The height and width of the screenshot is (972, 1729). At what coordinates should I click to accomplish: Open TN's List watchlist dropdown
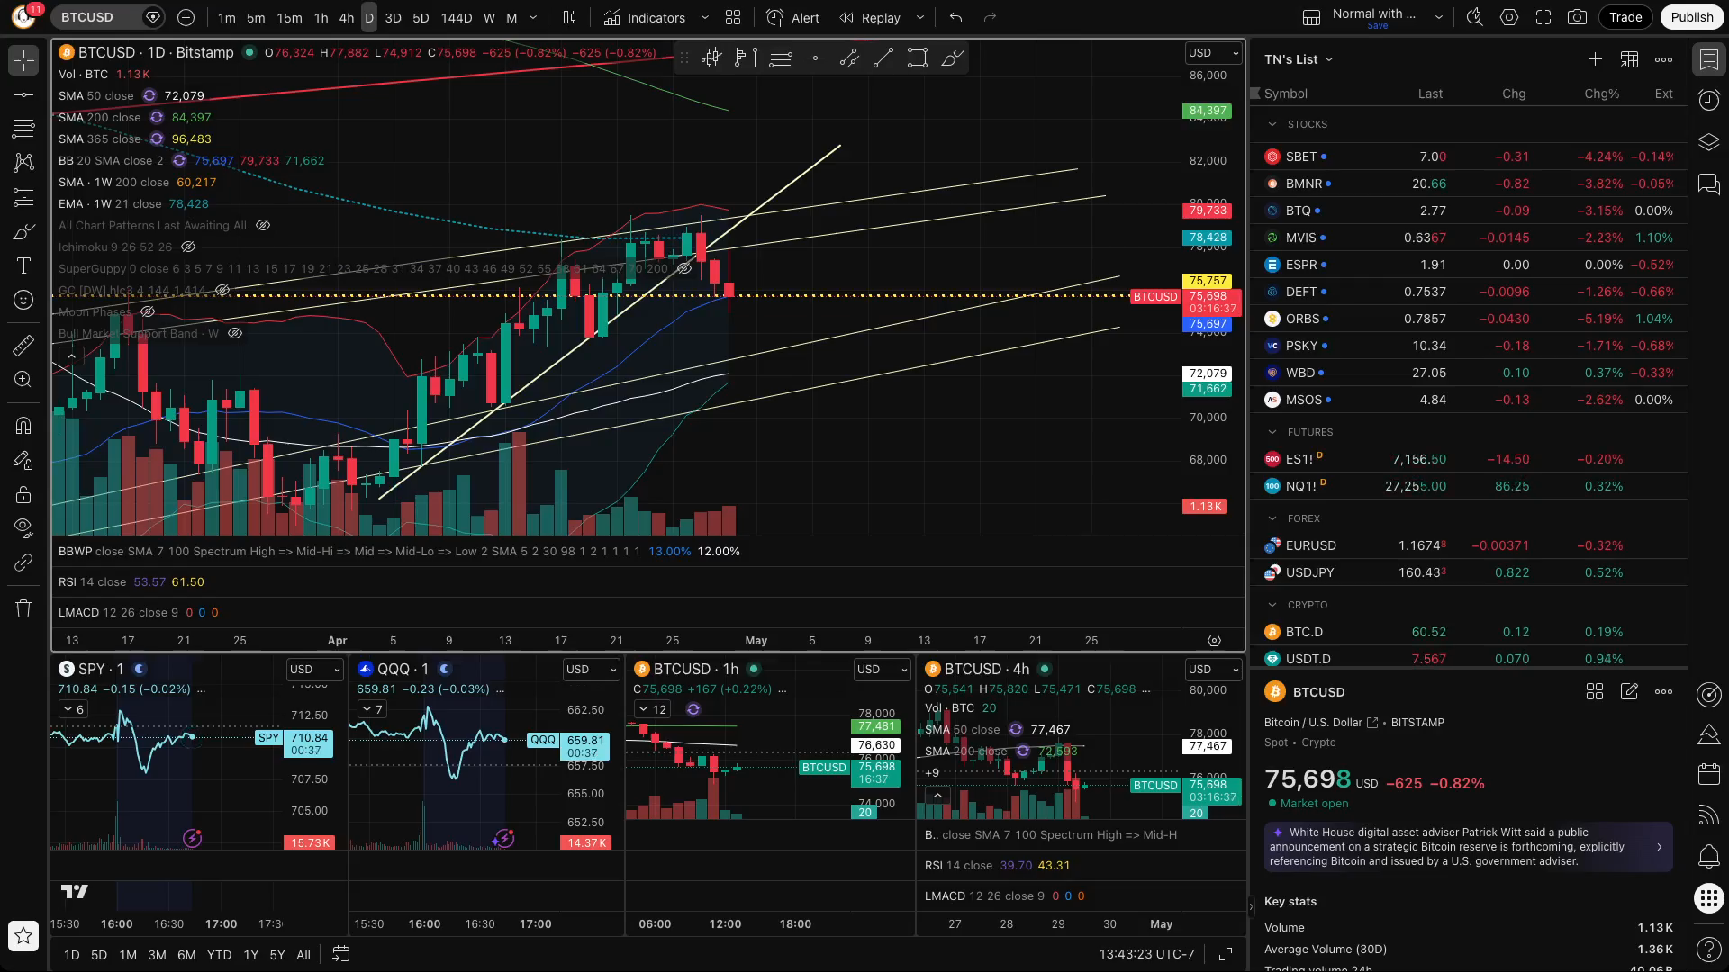[x=1299, y=59]
